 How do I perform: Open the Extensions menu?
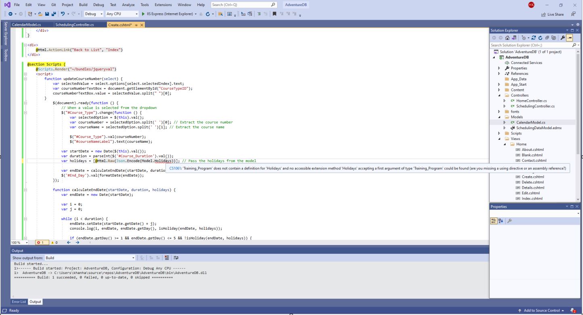[163, 5]
